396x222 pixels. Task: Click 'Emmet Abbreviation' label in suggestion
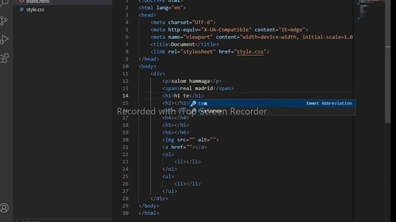click(329, 104)
